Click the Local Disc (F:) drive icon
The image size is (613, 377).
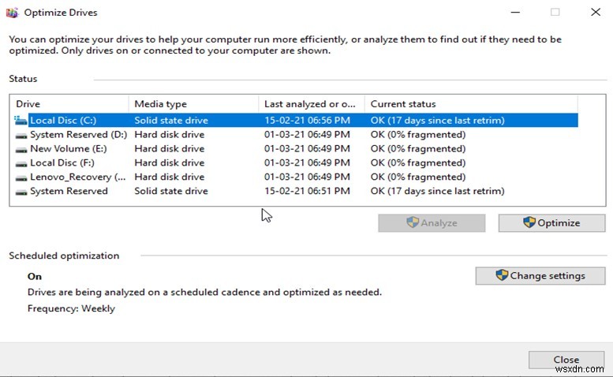click(21, 163)
